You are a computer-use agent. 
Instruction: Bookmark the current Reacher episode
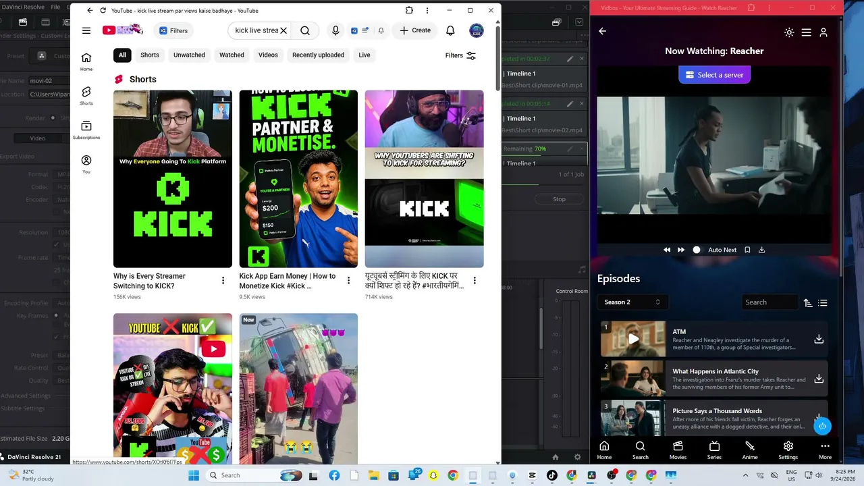[747, 250]
